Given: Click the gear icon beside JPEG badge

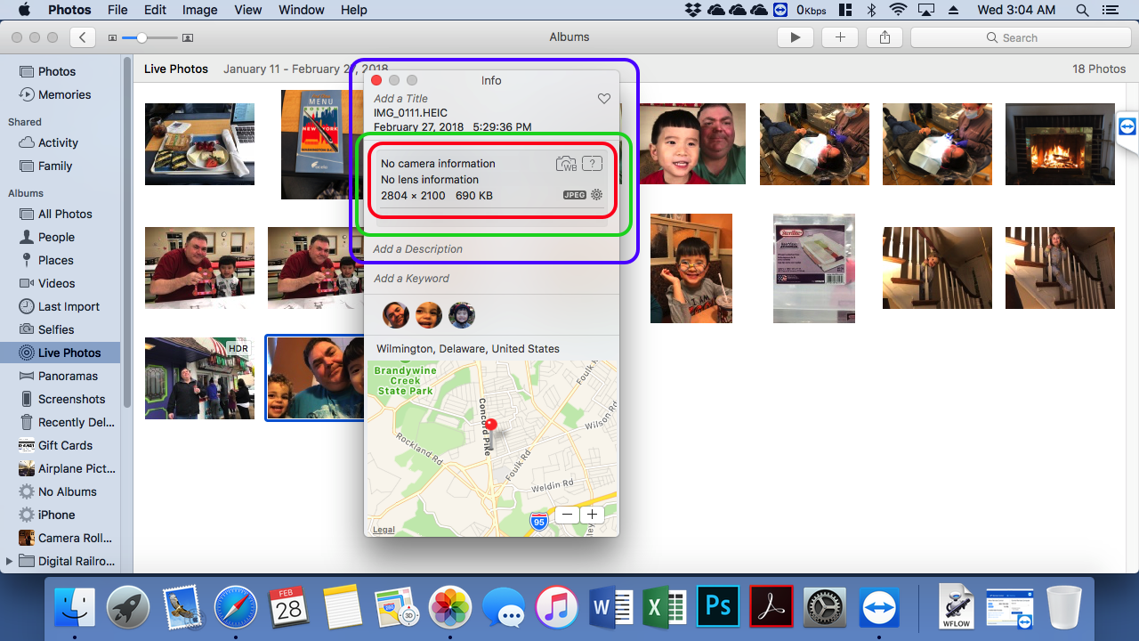Looking at the screenshot, I should click(x=597, y=195).
